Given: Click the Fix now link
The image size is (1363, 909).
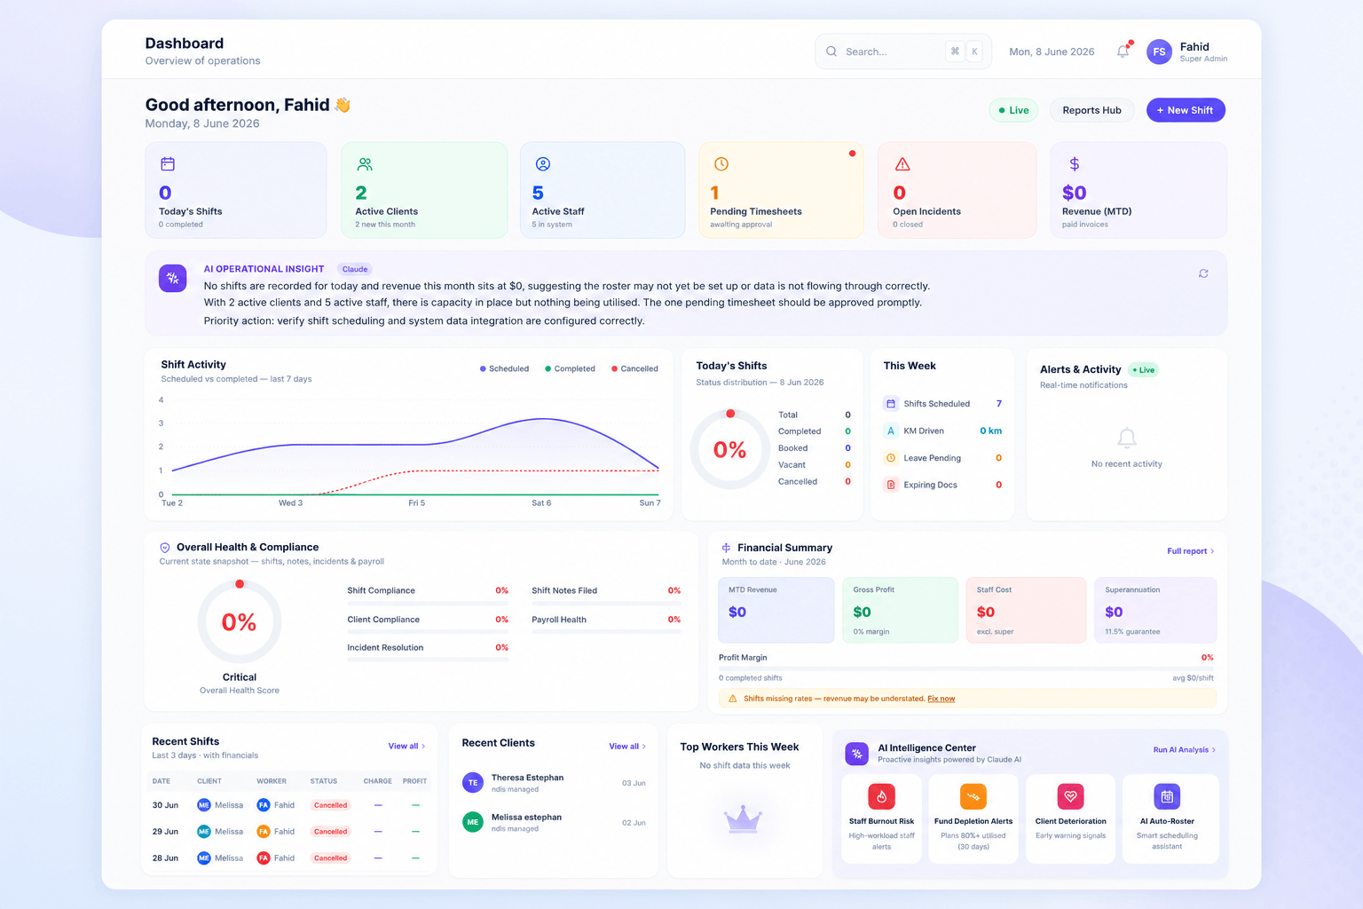Looking at the screenshot, I should click(941, 699).
